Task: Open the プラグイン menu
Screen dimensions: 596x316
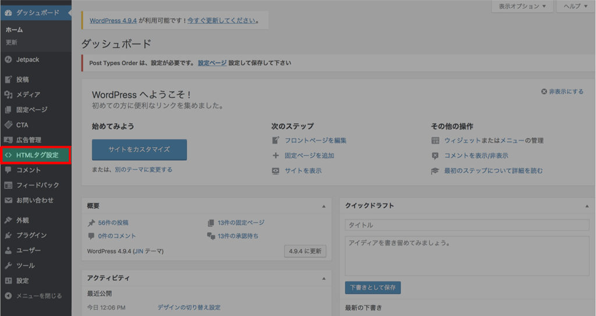Action: coord(36,235)
